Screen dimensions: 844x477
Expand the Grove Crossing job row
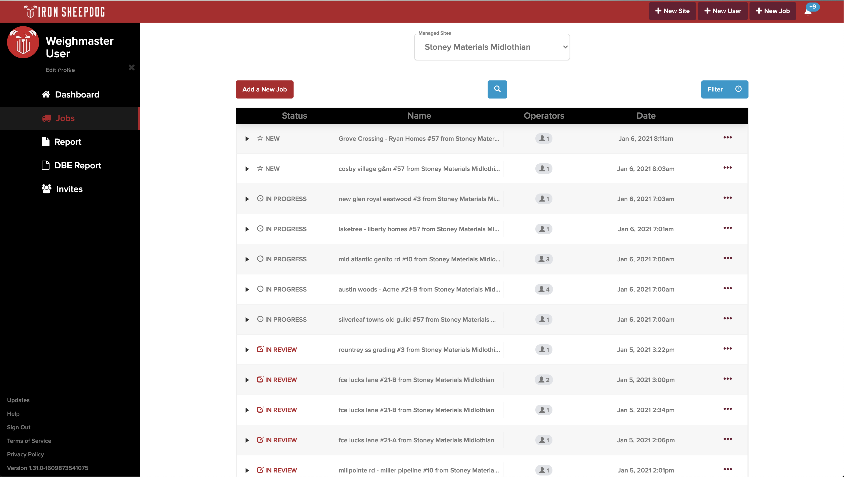tap(247, 138)
